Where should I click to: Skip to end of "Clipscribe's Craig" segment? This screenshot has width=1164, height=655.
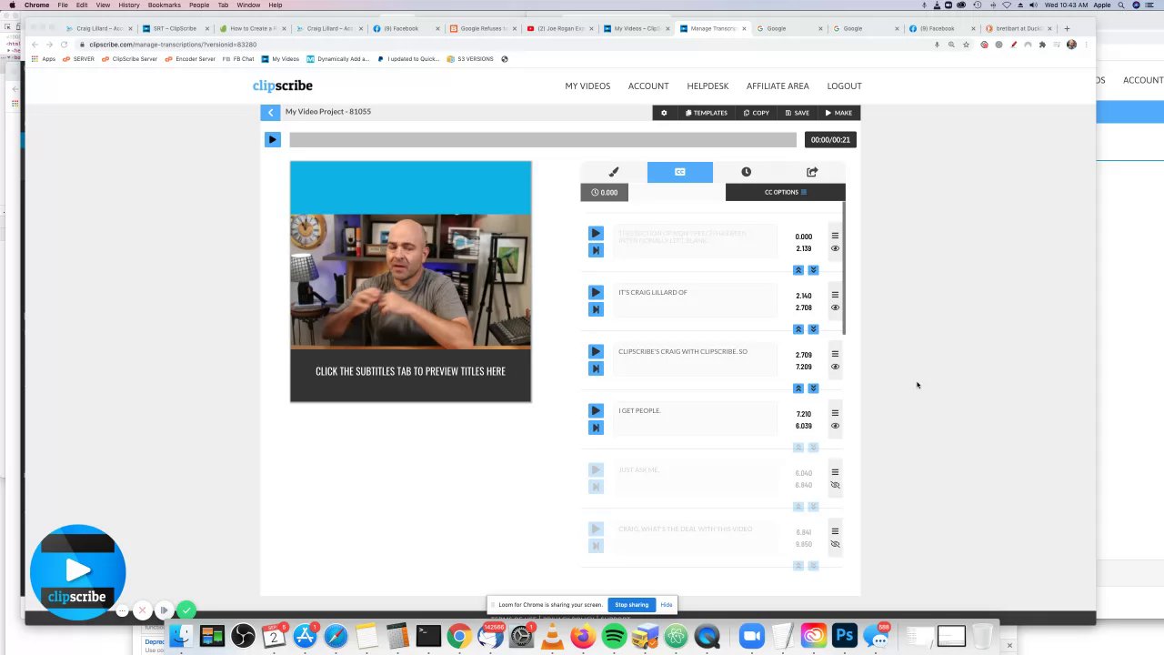tap(596, 368)
